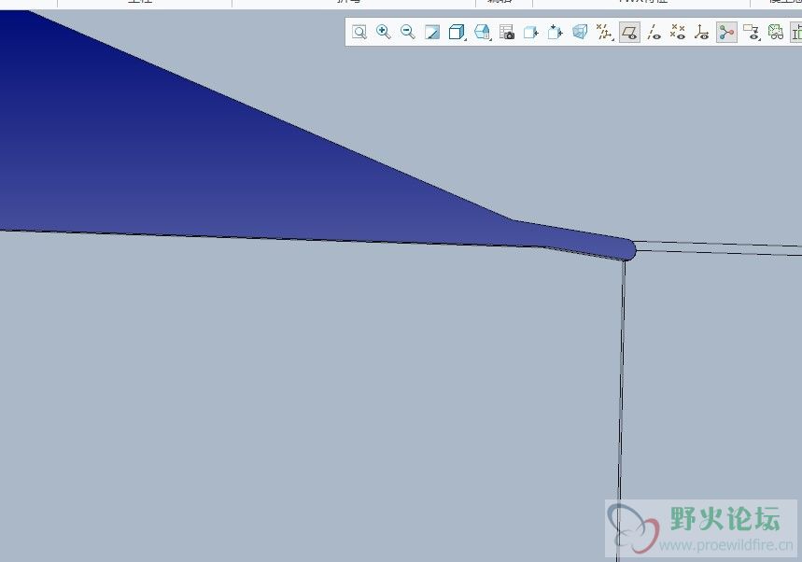This screenshot has width=802, height=562.
Task: Open View Manager with camera icon
Action: click(x=507, y=33)
